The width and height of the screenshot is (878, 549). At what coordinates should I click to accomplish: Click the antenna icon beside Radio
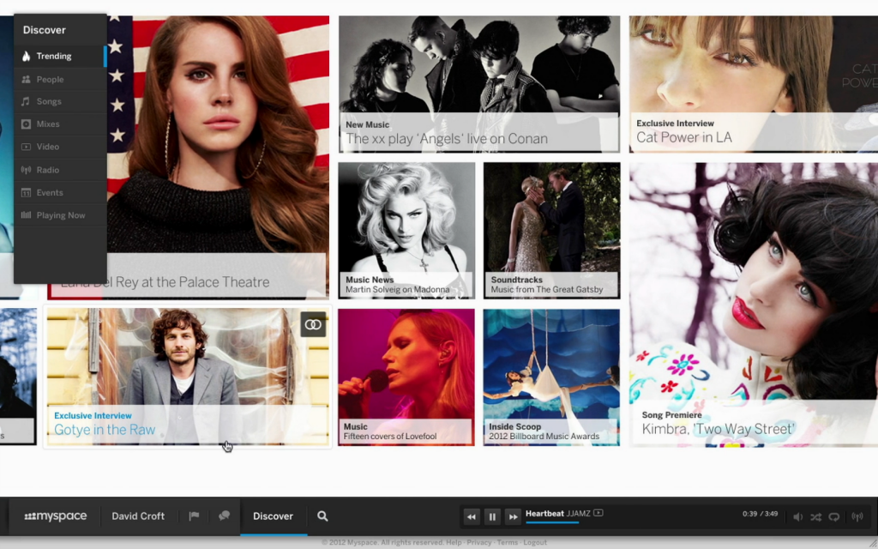(26, 170)
